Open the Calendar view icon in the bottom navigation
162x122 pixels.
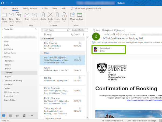(x=10, y=116)
